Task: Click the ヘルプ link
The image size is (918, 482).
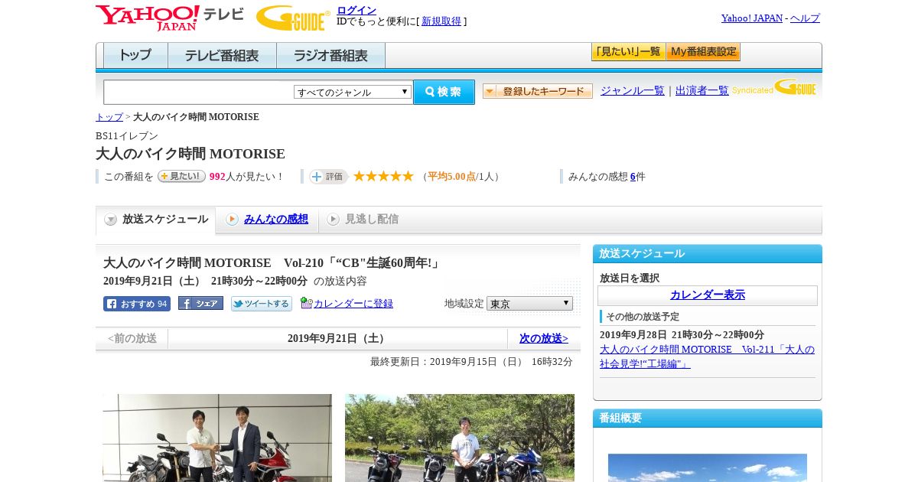Action: pos(805,18)
